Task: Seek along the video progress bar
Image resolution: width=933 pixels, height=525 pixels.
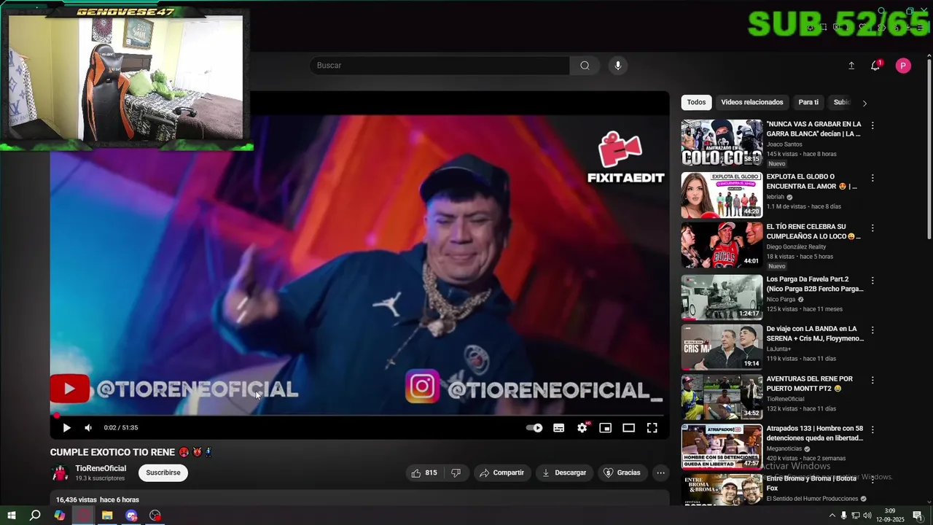Action: [359, 416]
